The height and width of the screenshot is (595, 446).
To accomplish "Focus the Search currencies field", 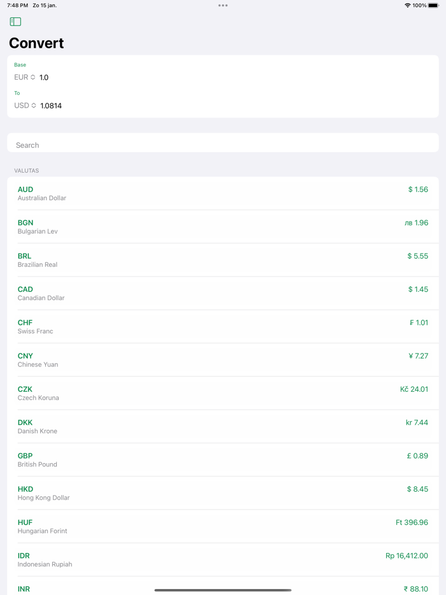I will click(223, 145).
